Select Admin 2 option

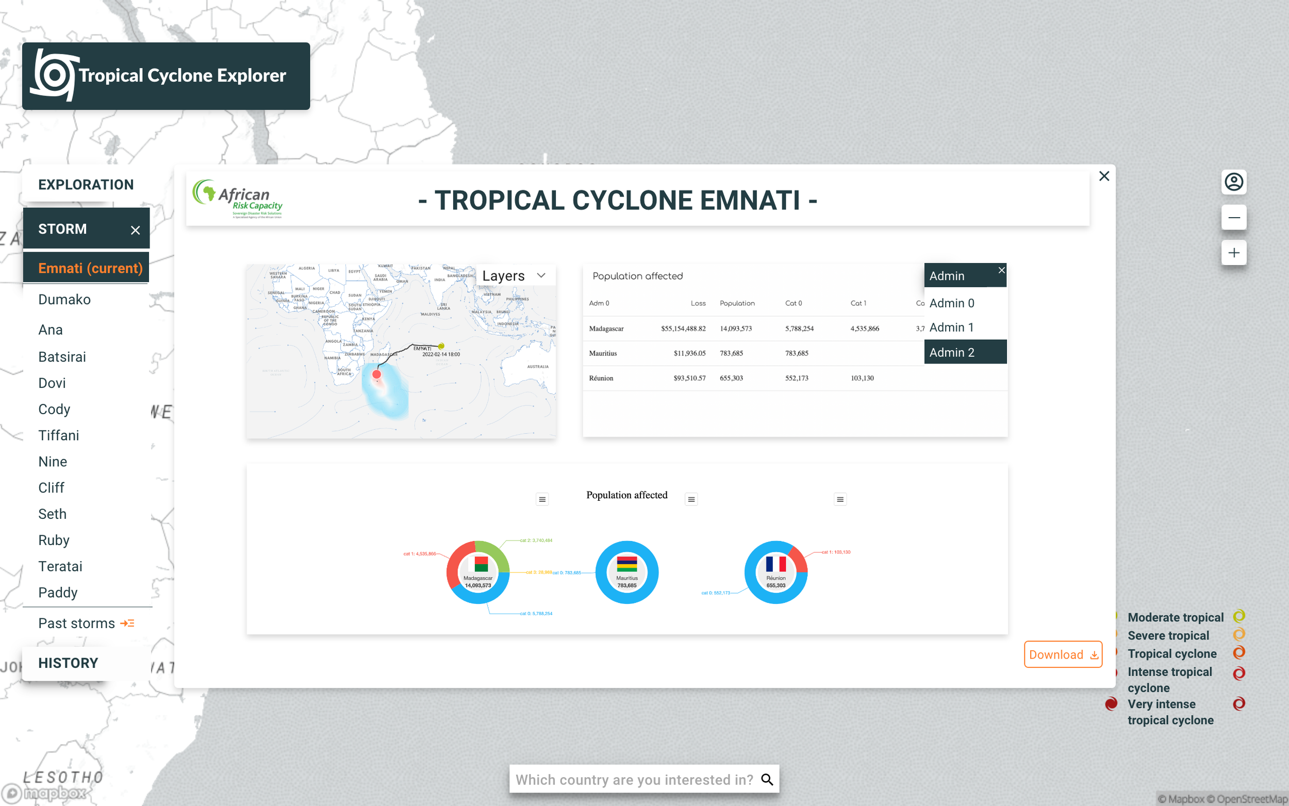click(x=965, y=352)
